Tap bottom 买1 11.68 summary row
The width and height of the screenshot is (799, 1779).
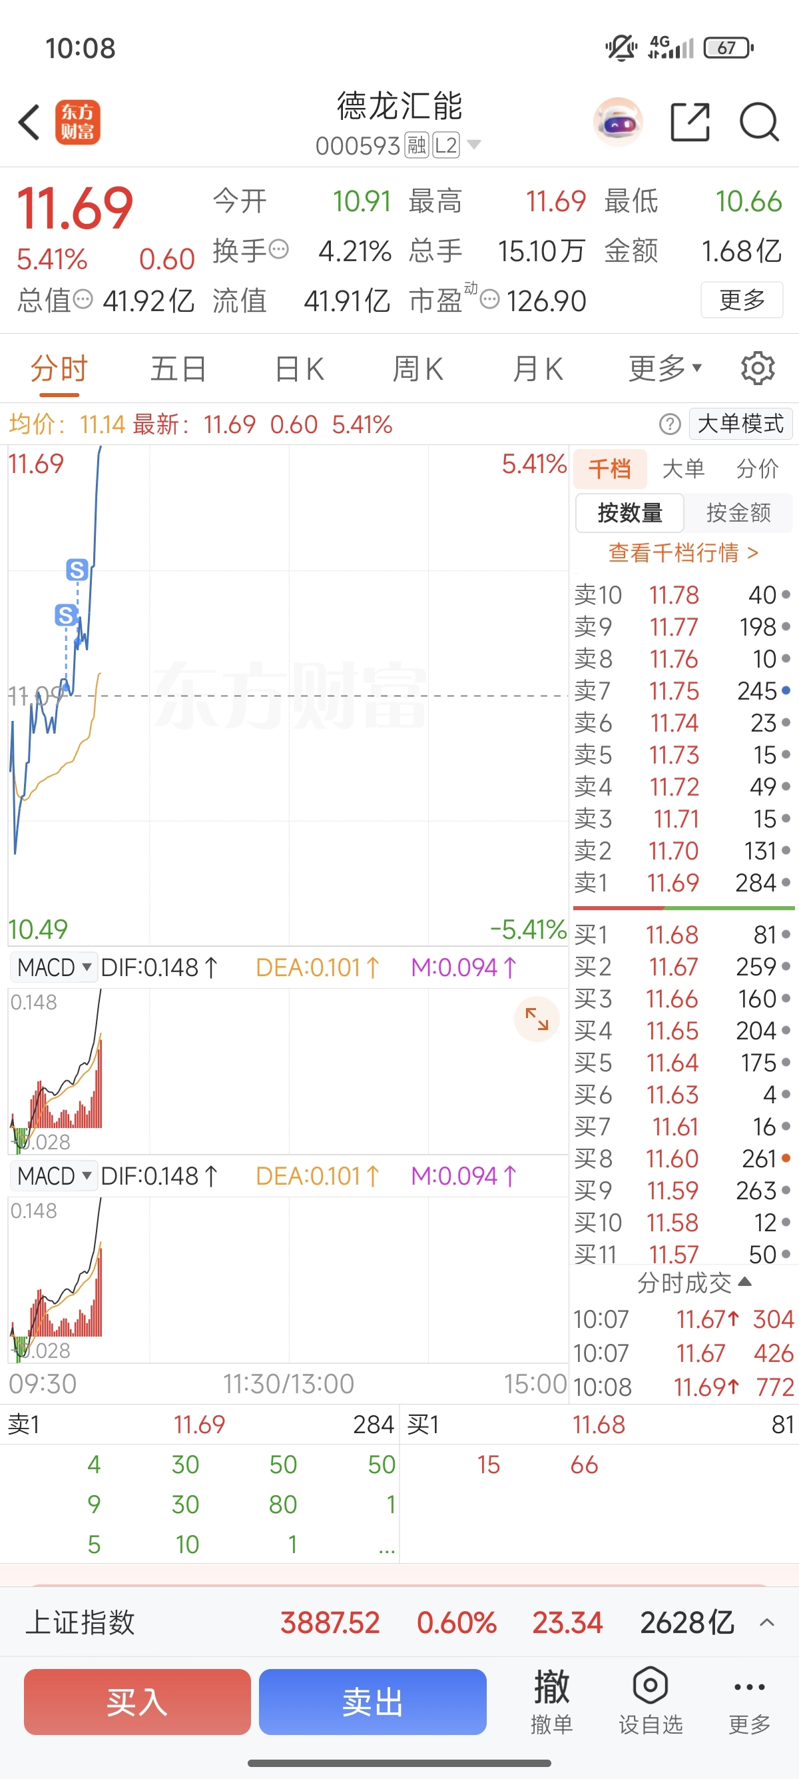(599, 1424)
